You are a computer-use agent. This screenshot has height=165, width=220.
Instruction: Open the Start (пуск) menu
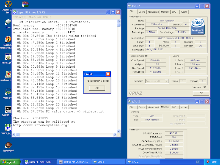pos(10,162)
